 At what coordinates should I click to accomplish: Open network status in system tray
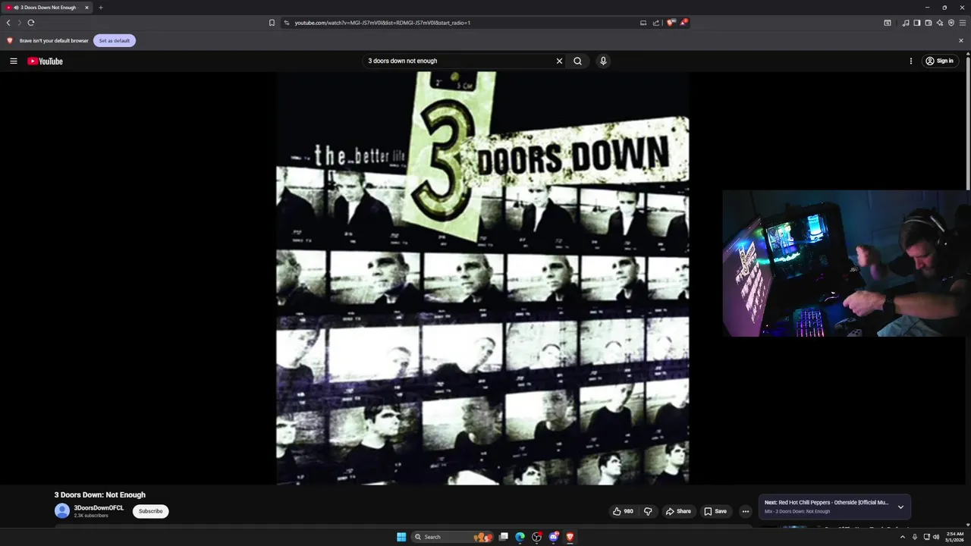point(926,537)
